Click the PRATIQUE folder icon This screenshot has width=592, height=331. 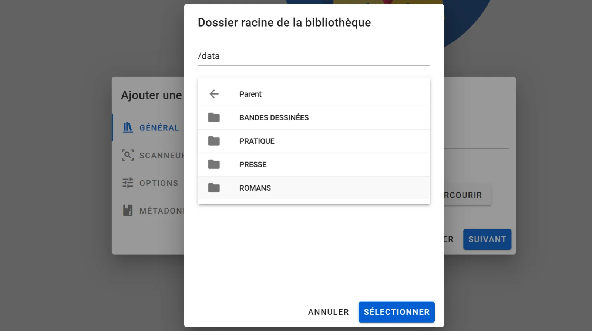(x=214, y=141)
